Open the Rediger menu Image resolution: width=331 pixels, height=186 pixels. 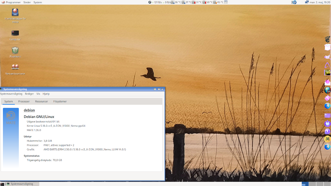[x=29, y=94]
